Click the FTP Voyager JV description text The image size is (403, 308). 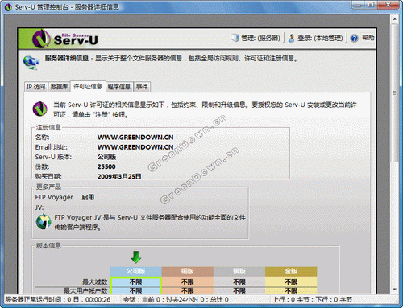pyautogui.click(x=150, y=222)
